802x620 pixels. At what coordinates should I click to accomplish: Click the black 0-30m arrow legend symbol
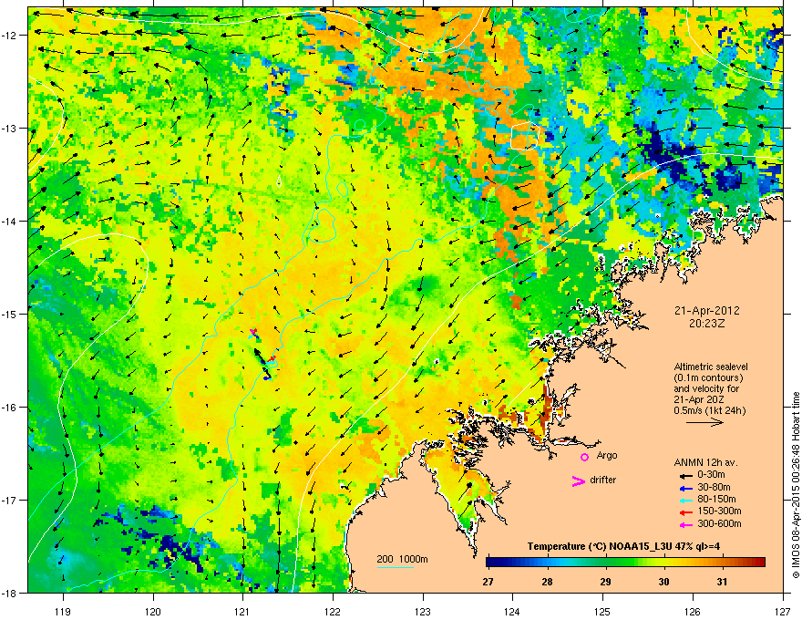[x=684, y=475]
